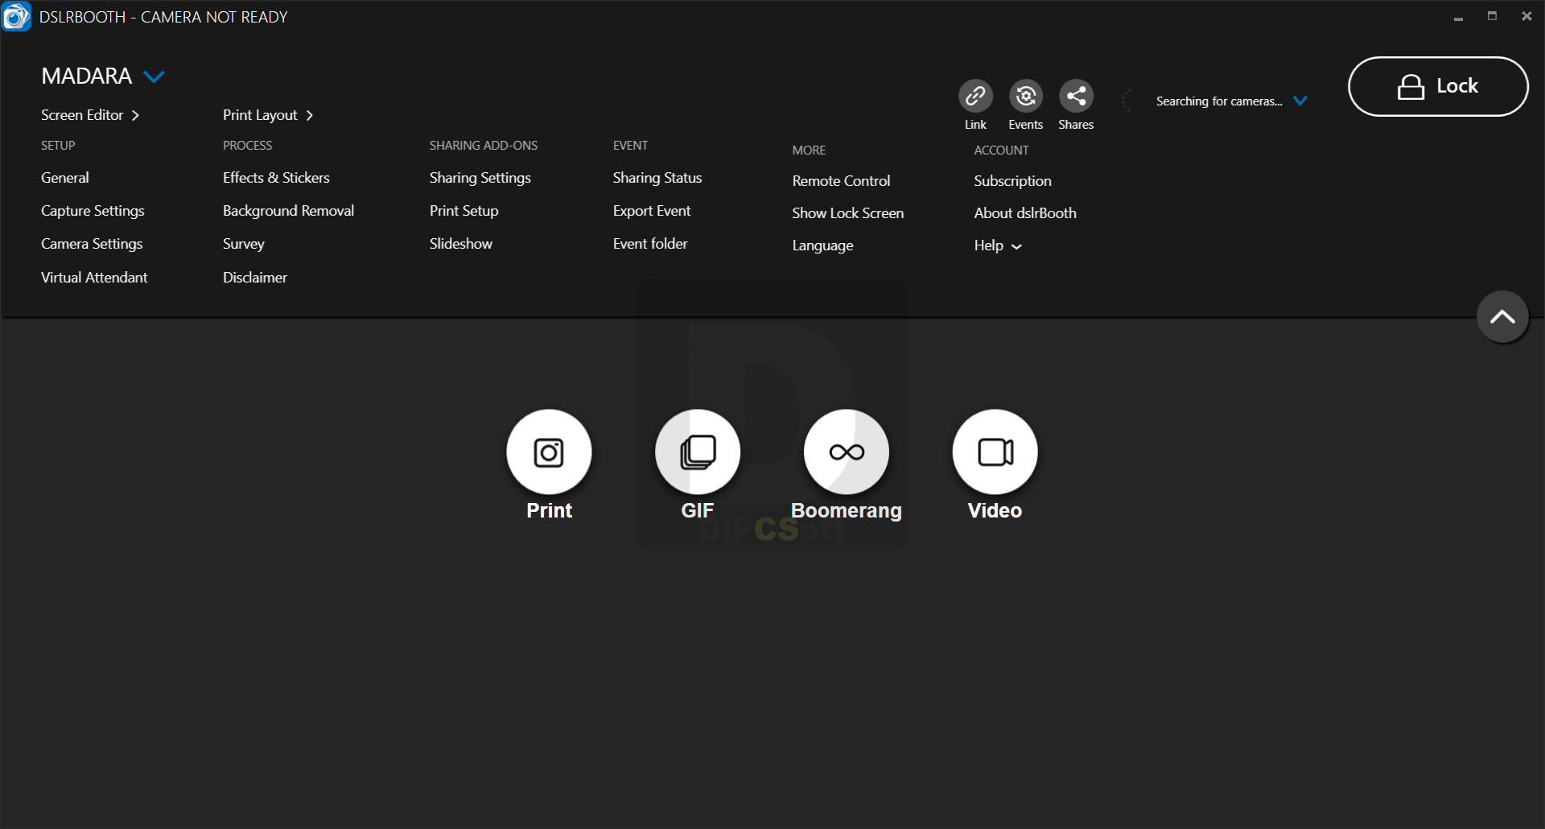Open Remote Control

click(x=841, y=181)
